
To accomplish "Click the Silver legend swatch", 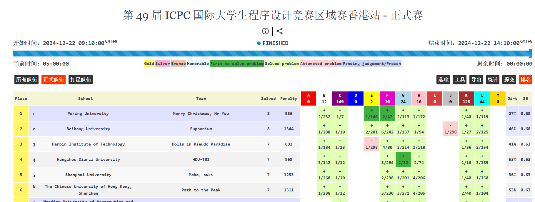I will tap(162, 64).
